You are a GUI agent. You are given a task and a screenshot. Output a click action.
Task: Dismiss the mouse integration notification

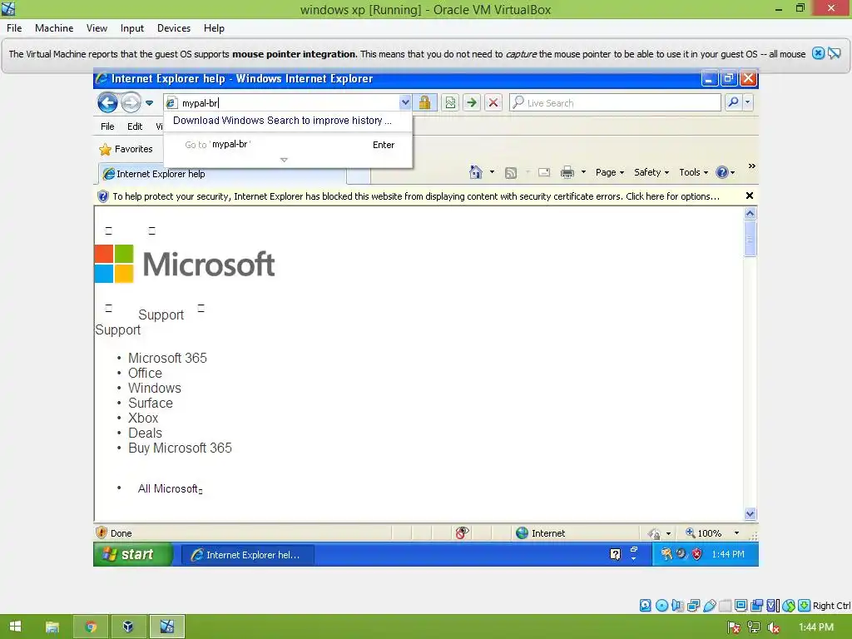coord(818,53)
